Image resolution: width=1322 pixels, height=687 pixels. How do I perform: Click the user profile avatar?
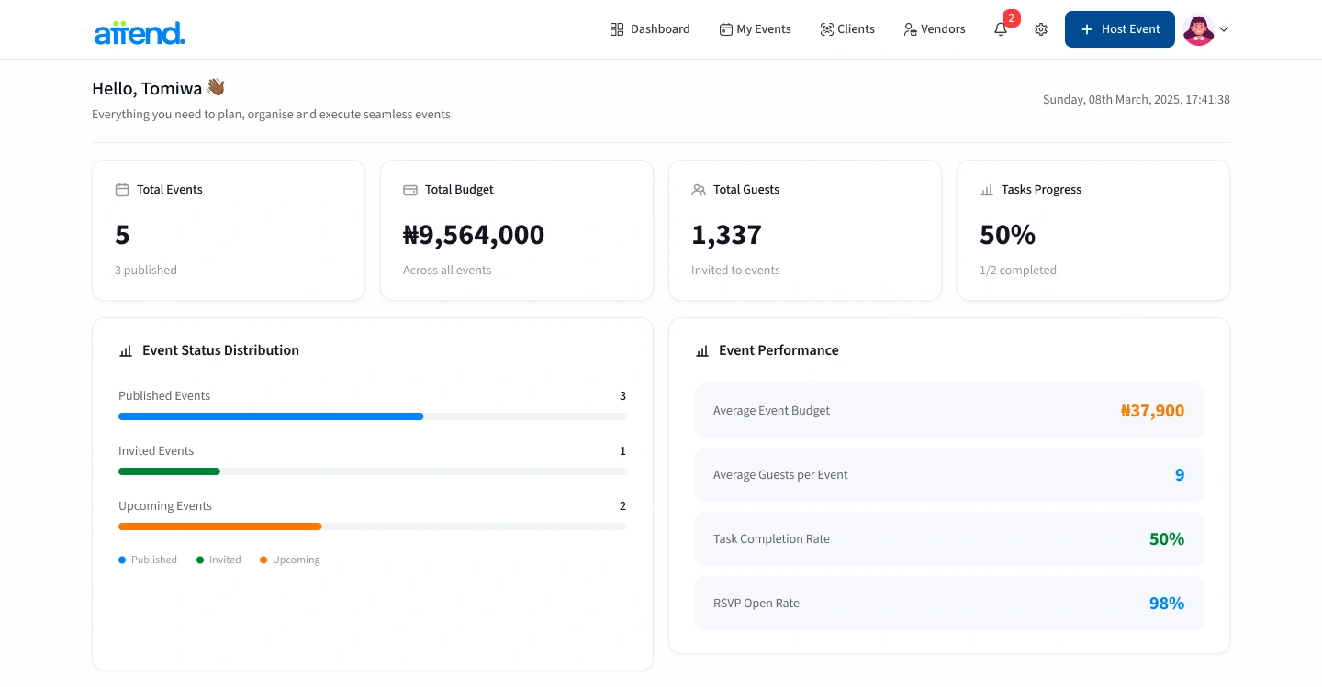coord(1198,29)
